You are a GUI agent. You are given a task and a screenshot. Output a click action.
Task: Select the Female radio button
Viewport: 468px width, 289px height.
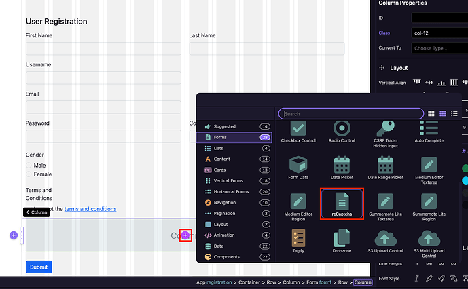pos(29,174)
